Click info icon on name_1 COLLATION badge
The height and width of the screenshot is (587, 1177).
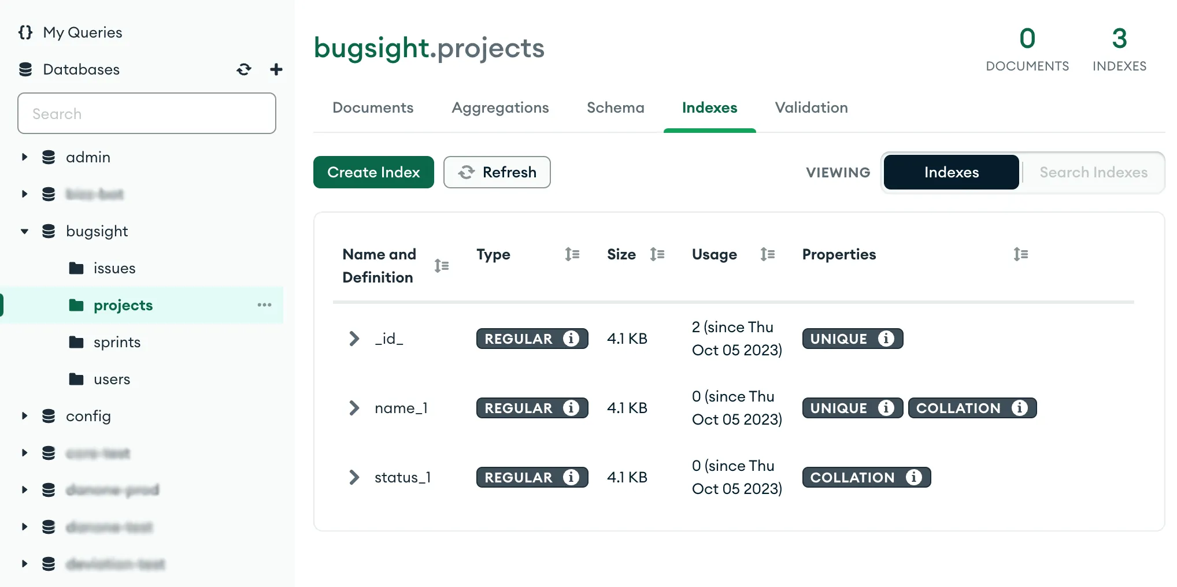point(1020,408)
